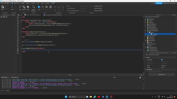Screen dimensions: 177x99
Task: Toggle the Archivable checkbox
Action: pyautogui.click(x=162, y=60)
